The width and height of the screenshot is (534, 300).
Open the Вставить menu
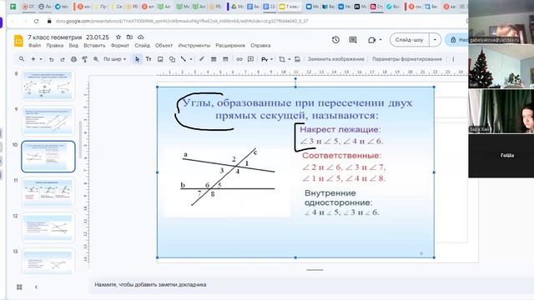(x=94, y=45)
